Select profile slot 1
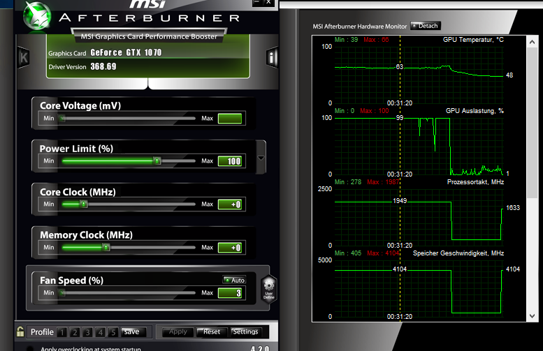Viewport: 543px width, 351px height. tap(62, 332)
